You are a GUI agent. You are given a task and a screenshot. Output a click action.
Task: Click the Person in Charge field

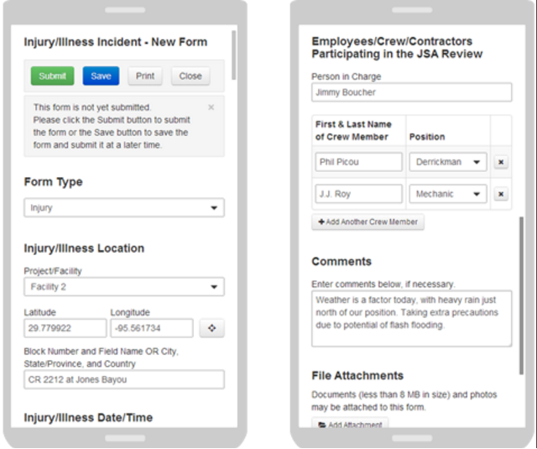click(411, 92)
